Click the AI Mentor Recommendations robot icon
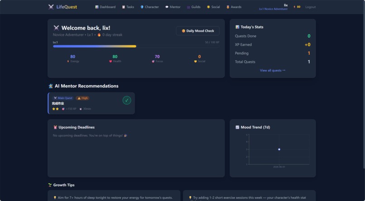 (x=51, y=86)
